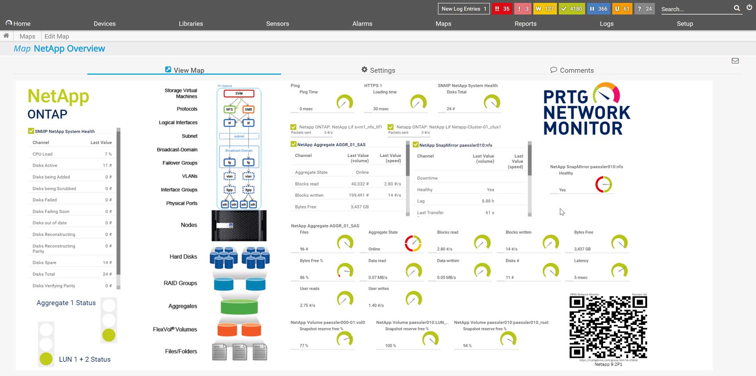Screen dimensions: 756x376
Task: Click the SNMP NetApp System Health status checkmark
Action: tap(31, 131)
